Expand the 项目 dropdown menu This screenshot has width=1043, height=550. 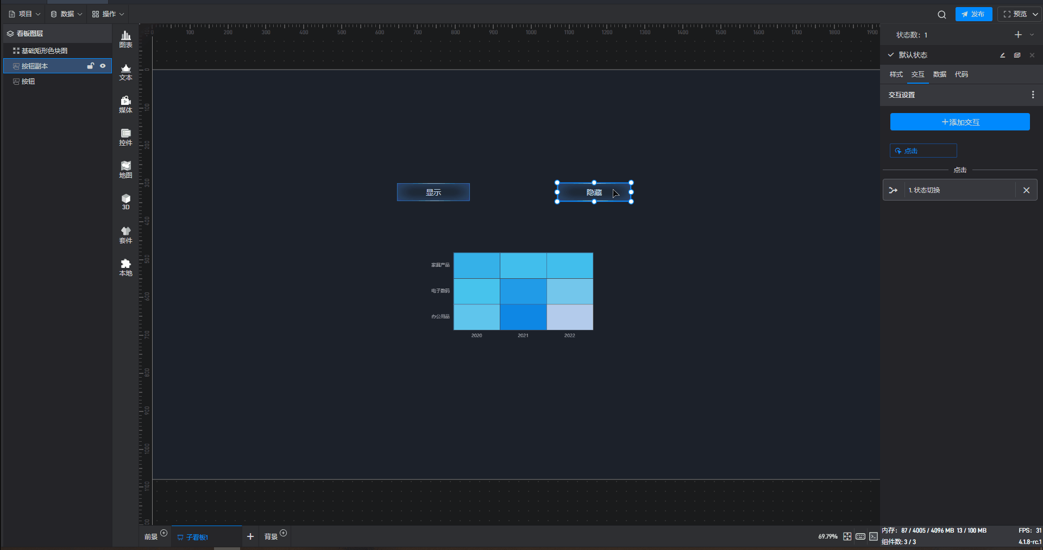[x=24, y=14]
